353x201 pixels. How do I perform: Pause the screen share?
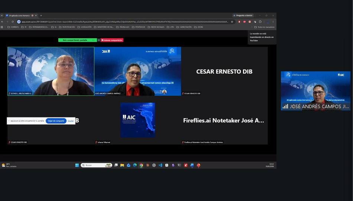click(98, 40)
